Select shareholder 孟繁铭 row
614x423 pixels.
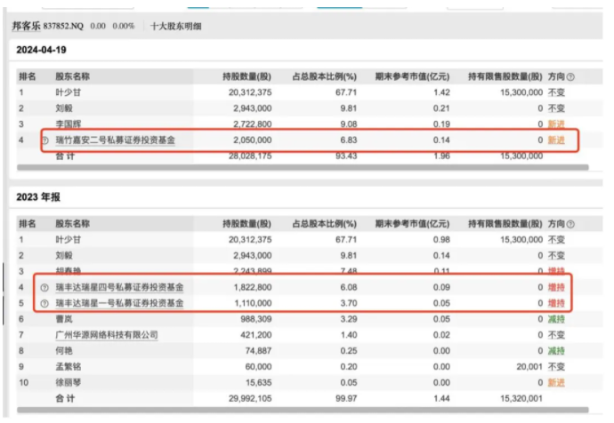[310, 367]
